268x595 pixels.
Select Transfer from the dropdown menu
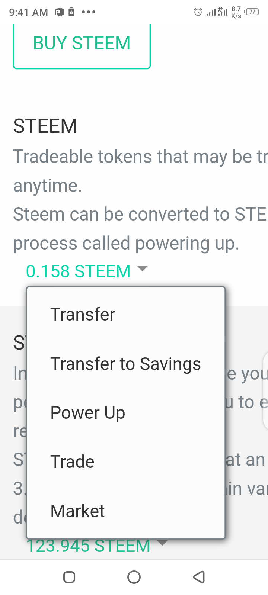click(x=126, y=315)
